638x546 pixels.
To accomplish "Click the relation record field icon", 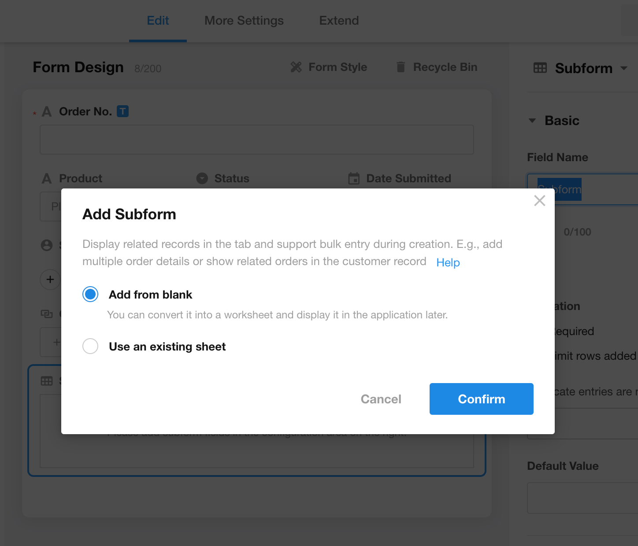I will tap(47, 314).
